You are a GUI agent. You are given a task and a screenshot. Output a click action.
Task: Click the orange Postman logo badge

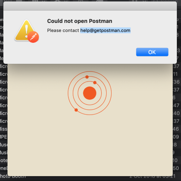pyautogui.click(x=33, y=37)
